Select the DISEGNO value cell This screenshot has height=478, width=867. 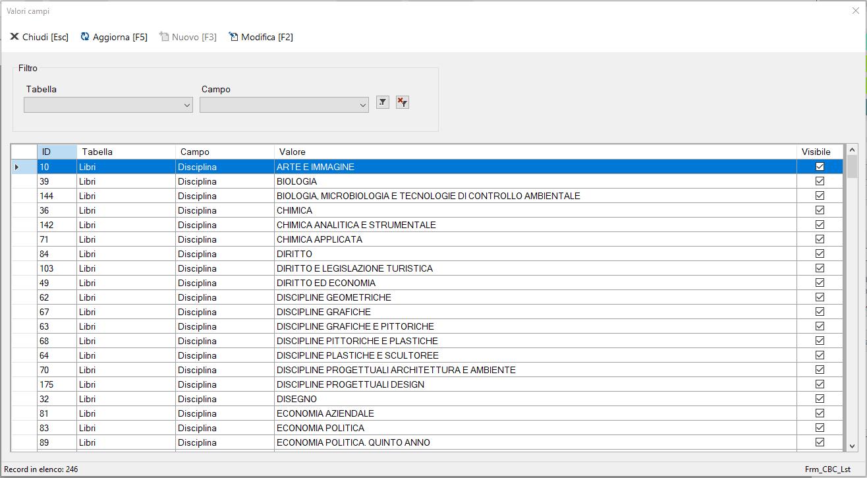click(536, 399)
